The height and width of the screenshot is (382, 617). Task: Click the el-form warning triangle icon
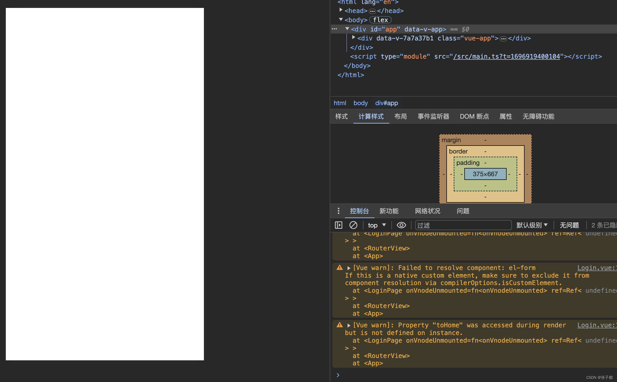pyautogui.click(x=340, y=268)
